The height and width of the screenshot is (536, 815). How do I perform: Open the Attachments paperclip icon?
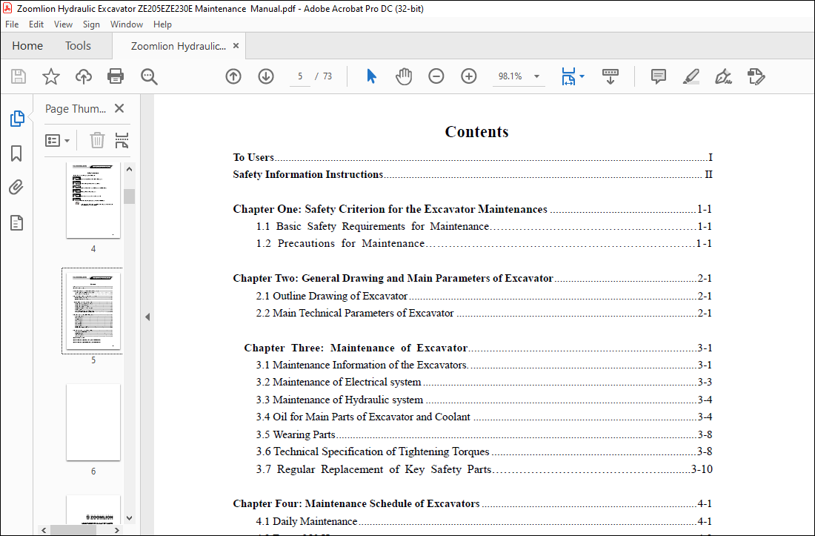16,187
